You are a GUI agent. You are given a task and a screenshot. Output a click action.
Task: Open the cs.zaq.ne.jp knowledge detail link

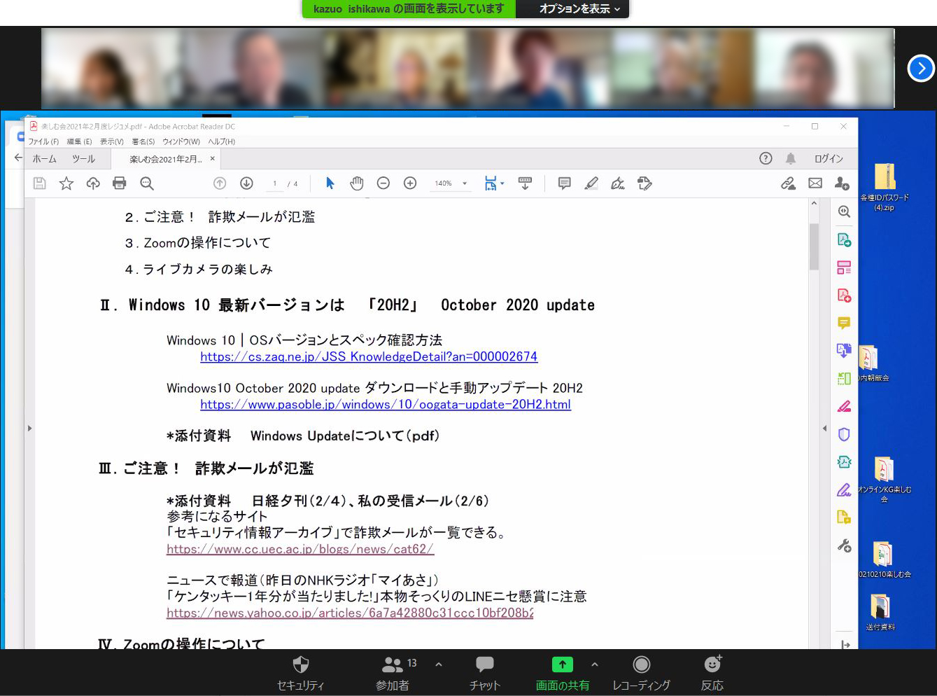coord(369,356)
